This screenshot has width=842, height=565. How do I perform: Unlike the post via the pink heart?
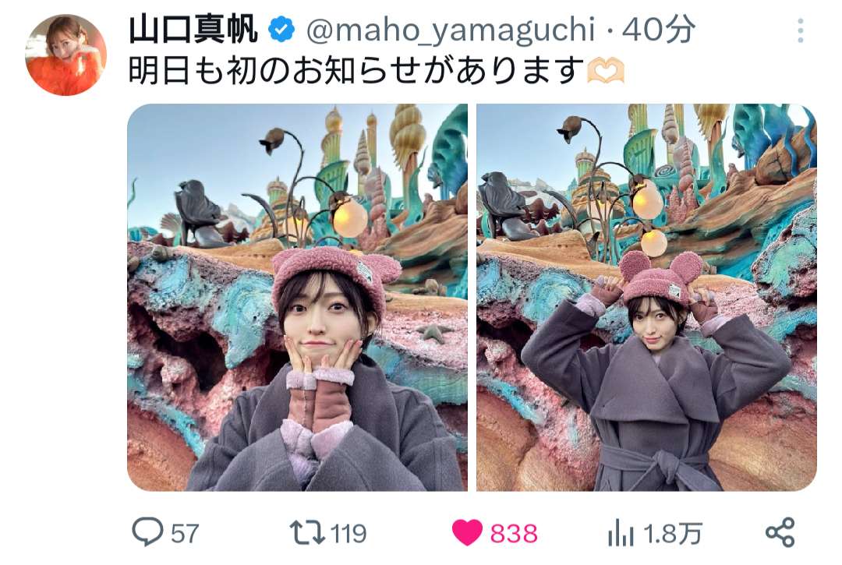[467, 532]
